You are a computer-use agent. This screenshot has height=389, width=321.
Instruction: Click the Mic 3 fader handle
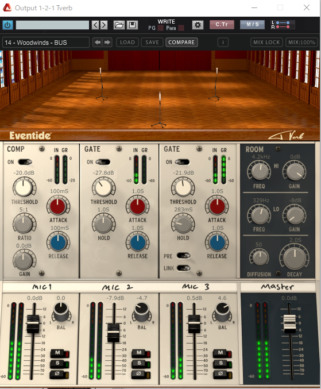[194, 323]
